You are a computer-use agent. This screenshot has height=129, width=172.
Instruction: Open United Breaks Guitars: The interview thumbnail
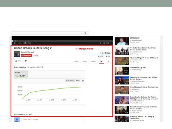click(122, 90)
